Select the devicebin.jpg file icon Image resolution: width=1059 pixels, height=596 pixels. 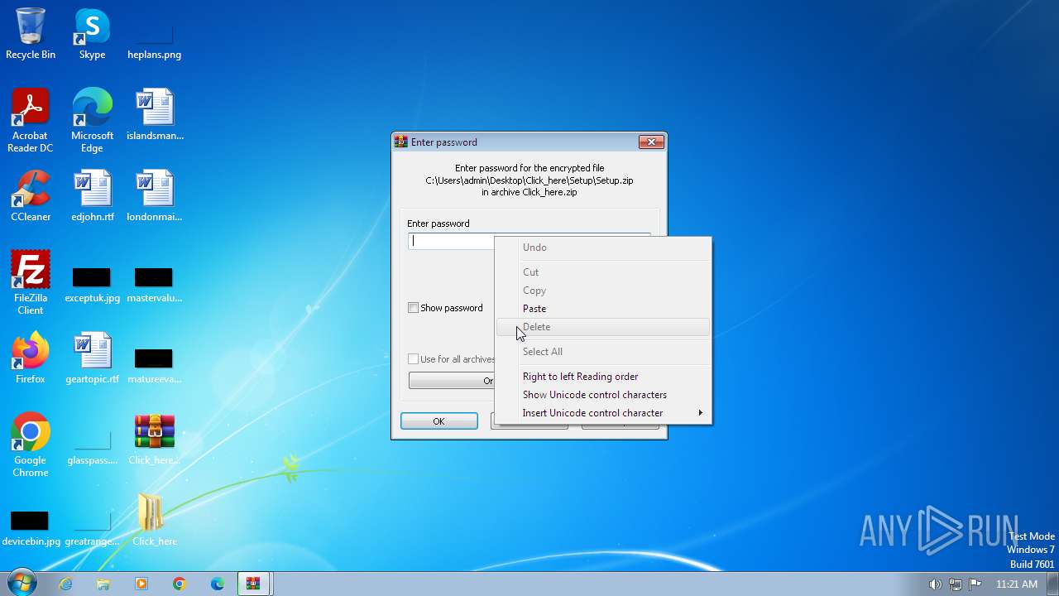tap(31, 527)
